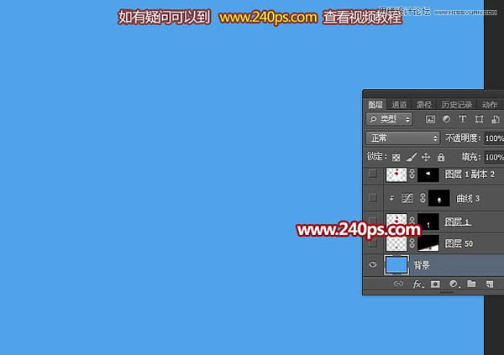Lock layer position move icon

(426, 157)
